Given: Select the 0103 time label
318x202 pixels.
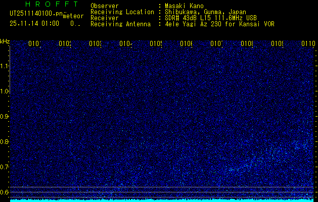Looking at the screenshot, I should click(96, 43).
